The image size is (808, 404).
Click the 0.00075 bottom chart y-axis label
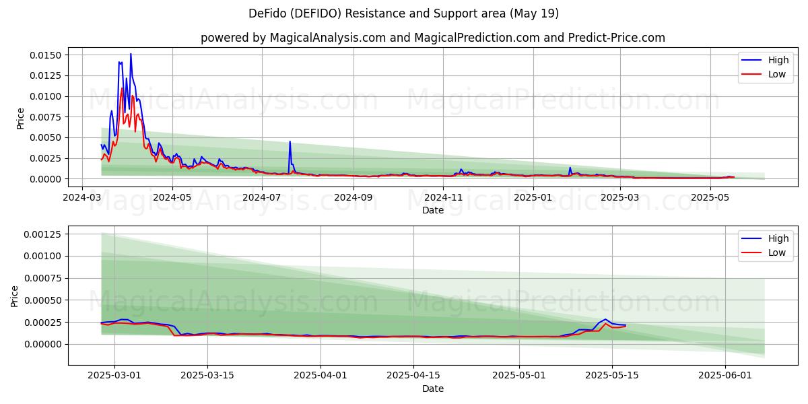tap(44, 278)
